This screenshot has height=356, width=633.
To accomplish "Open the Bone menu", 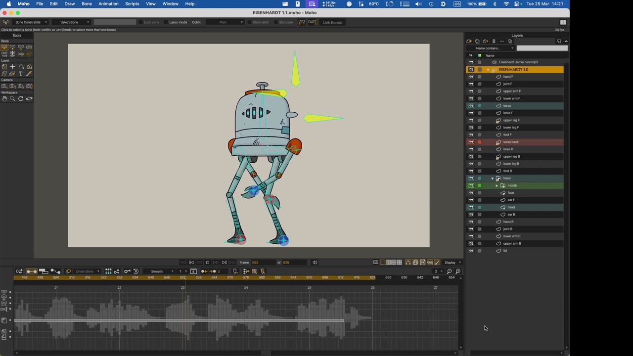I will point(87,4).
